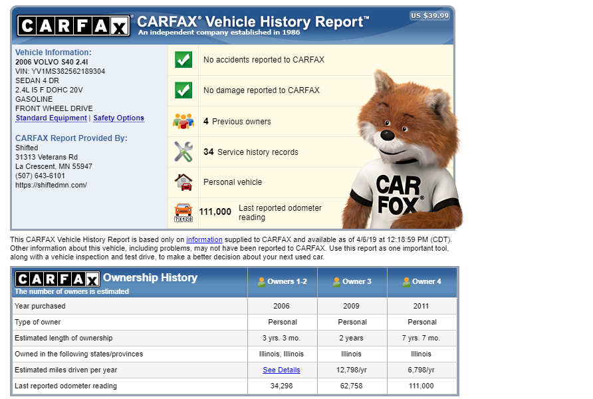Screen dimensions: 593x399
Task: Click the previous owners people icon
Action: (x=183, y=122)
